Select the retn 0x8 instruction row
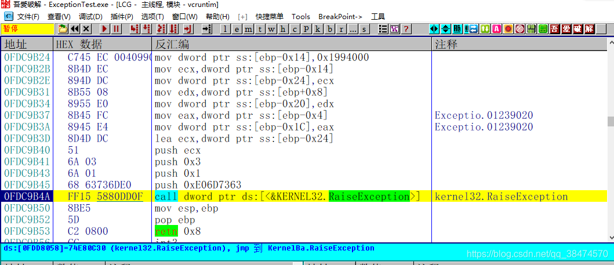This screenshot has width=614, height=265. click(x=304, y=231)
